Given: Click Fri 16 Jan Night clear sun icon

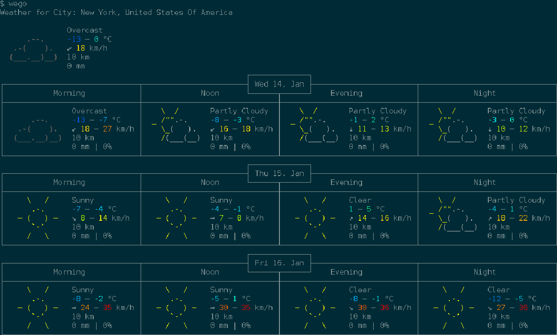Looking at the screenshot, I should click(x=453, y=308).
